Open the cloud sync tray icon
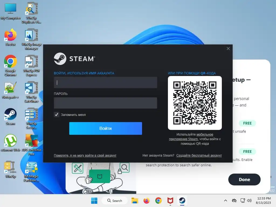Screen dimensions: 276x207 [x=234, y=201]
